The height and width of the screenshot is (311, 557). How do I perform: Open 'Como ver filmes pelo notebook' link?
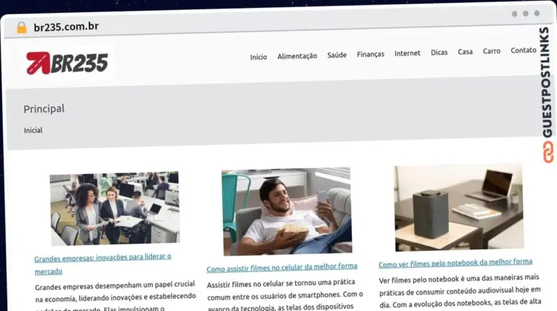[455, 263]
